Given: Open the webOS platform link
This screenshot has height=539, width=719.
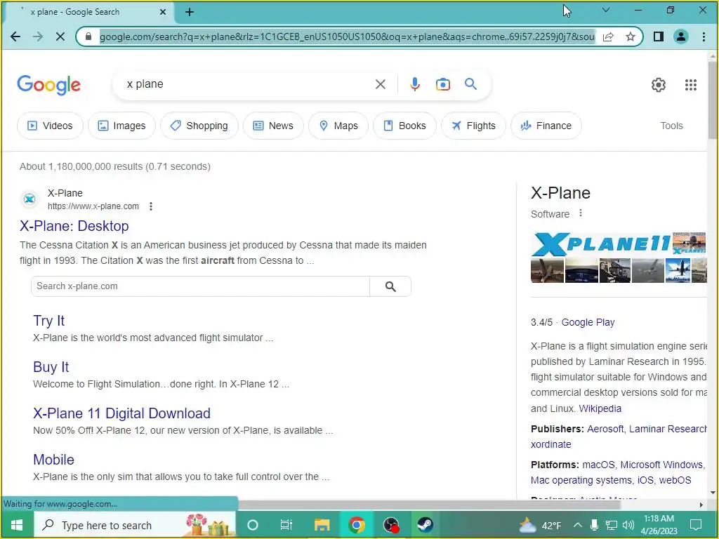Looking at the screenshot, I should [675, 480].
